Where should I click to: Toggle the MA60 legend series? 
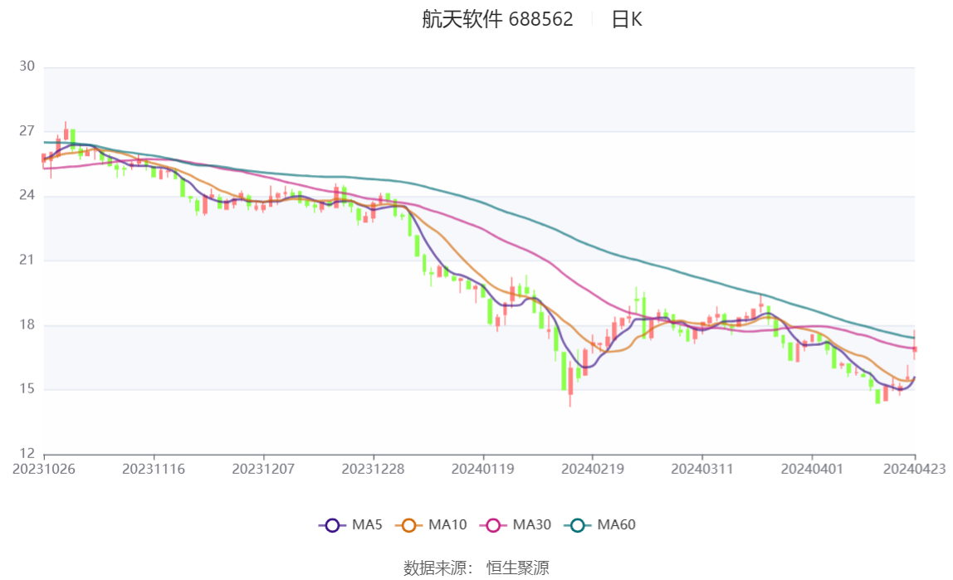pyautogui.click(x=600, y=524)
